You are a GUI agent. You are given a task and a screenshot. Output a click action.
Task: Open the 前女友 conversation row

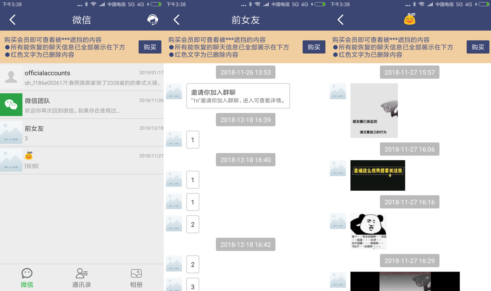tap(82, 132)
